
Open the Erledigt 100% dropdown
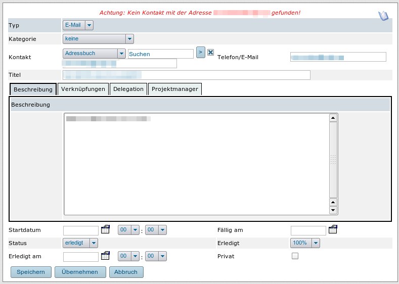coord(305,243)
